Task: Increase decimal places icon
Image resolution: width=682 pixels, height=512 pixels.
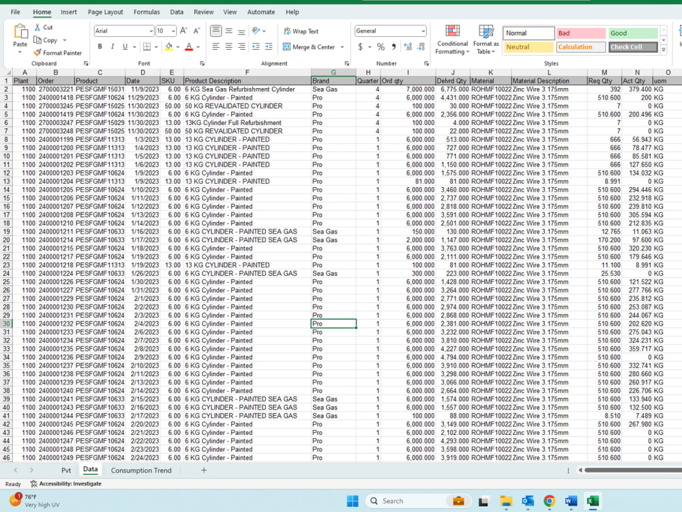Action: pyautogui.click(x=408, y=46)
